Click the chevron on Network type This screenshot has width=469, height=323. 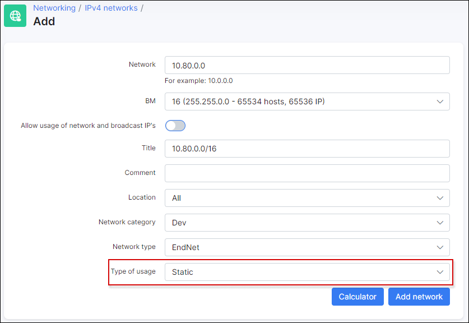click(x=439, y=247)
